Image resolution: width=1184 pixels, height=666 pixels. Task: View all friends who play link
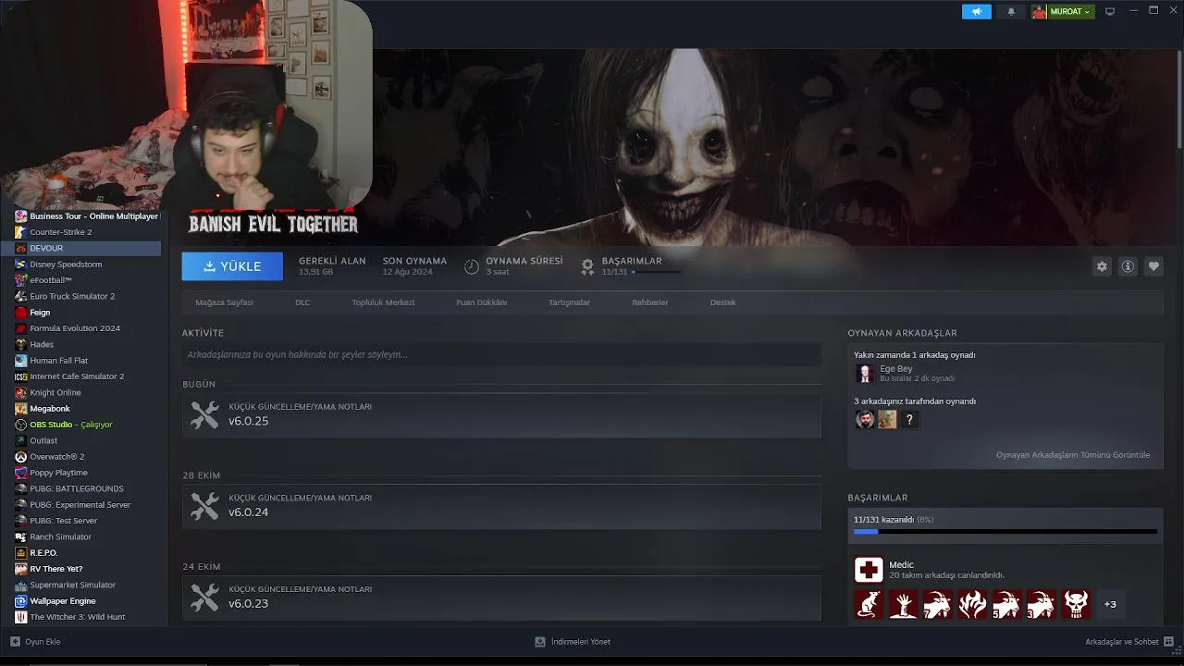point(1073,455)
